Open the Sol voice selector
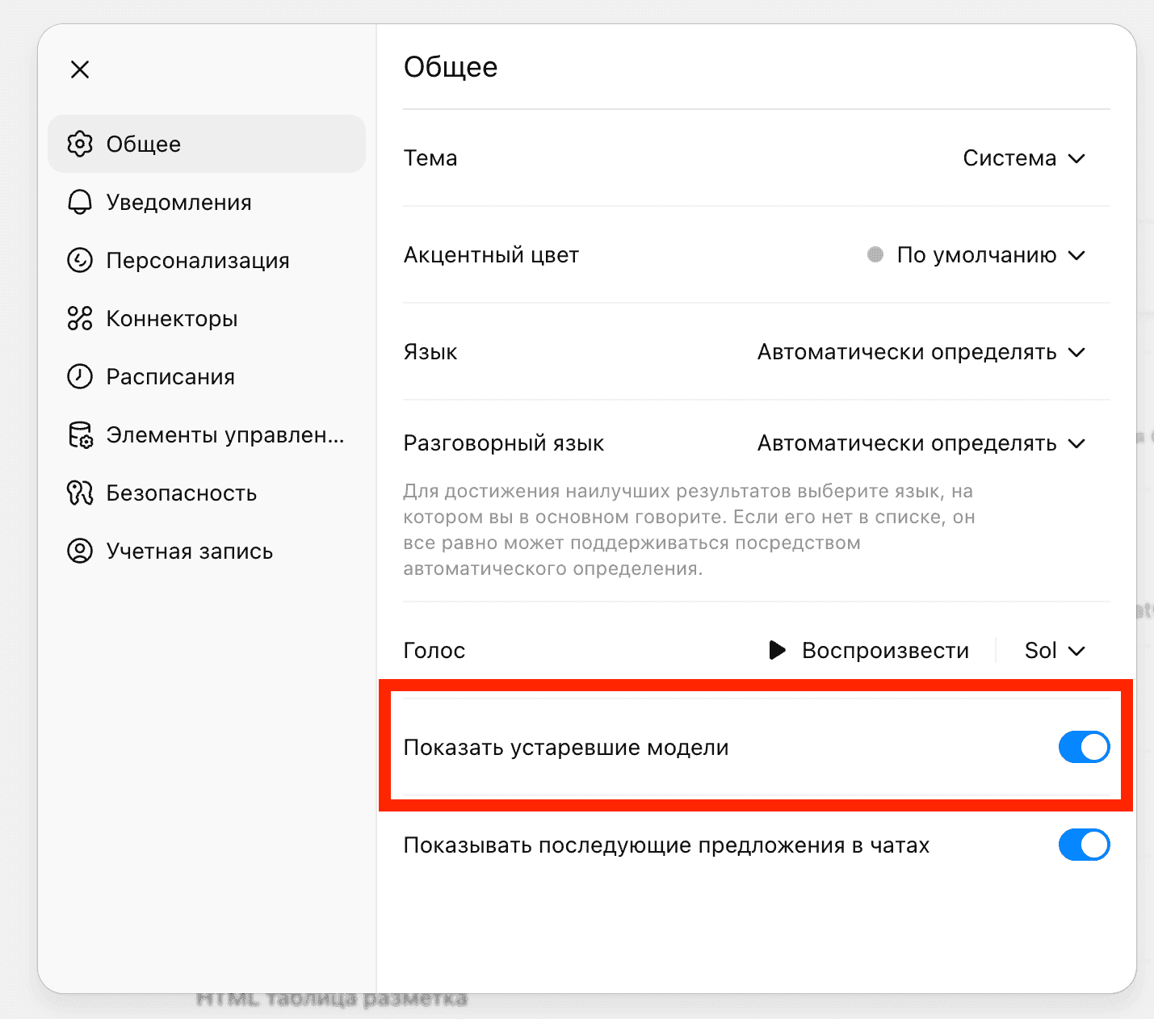Viewport: 1154px width, 1019px height. [1055, 651]
